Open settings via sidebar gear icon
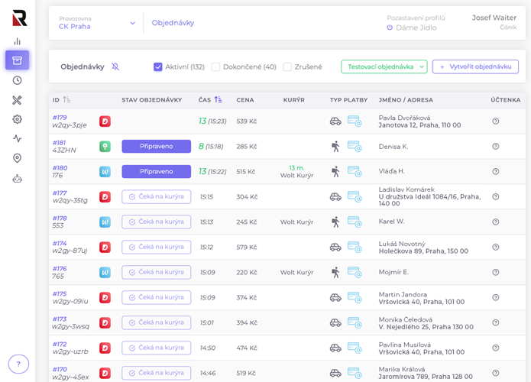The image size is (531, 382). click(x=17, y=119)
